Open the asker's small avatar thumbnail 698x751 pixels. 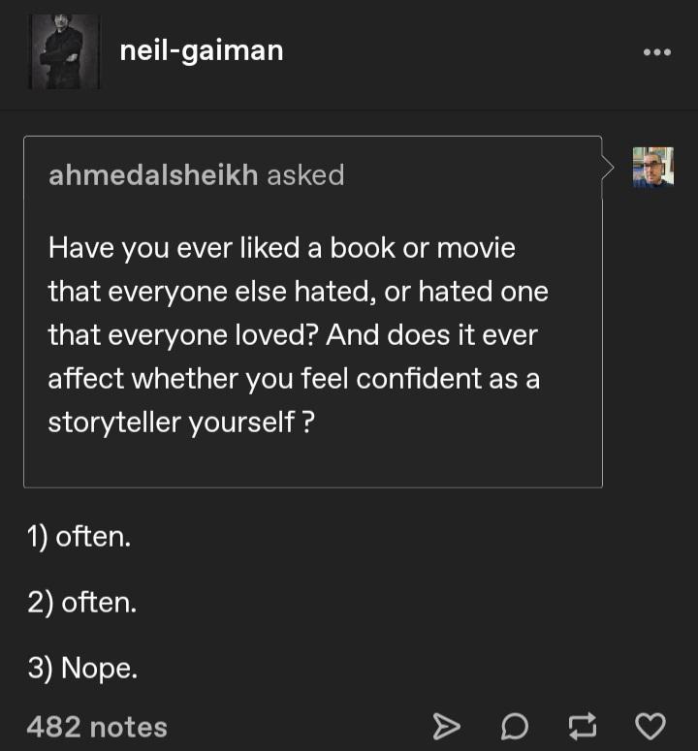tap(652, 167)
